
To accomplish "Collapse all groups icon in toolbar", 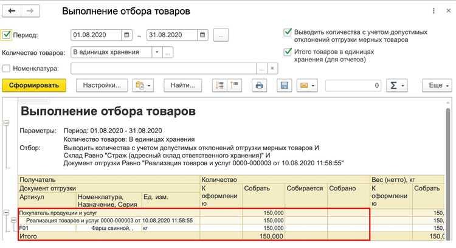I will pyautogui.click(x=235, y=86).
